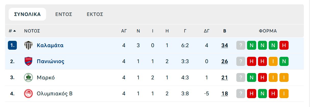
Task: Click Ολυμπιακός Β's gray question mark form icon
Action: point(241,94)
